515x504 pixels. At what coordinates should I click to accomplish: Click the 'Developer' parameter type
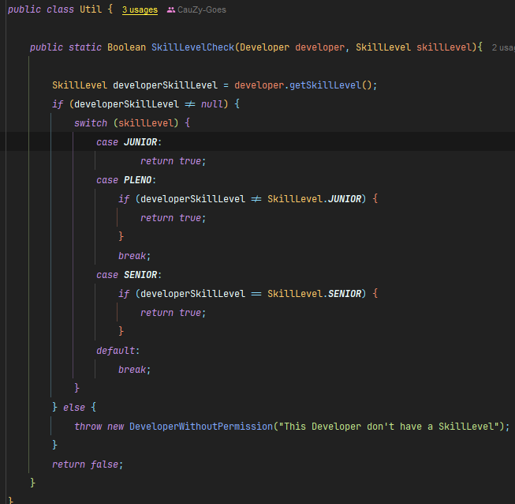(264, 47)
